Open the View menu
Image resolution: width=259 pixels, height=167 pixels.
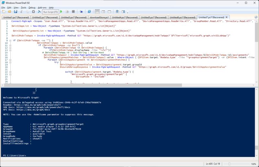(16, 7)
